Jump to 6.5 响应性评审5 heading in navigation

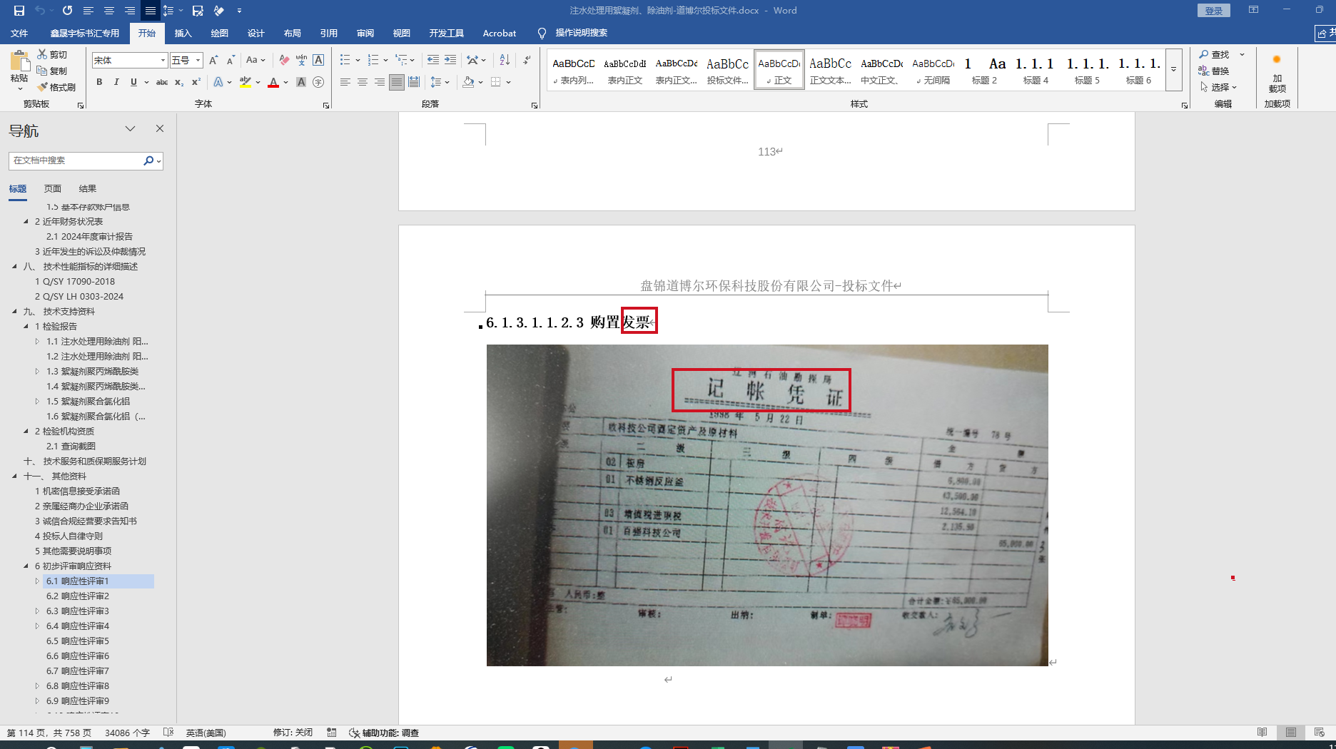coord(78,641)
